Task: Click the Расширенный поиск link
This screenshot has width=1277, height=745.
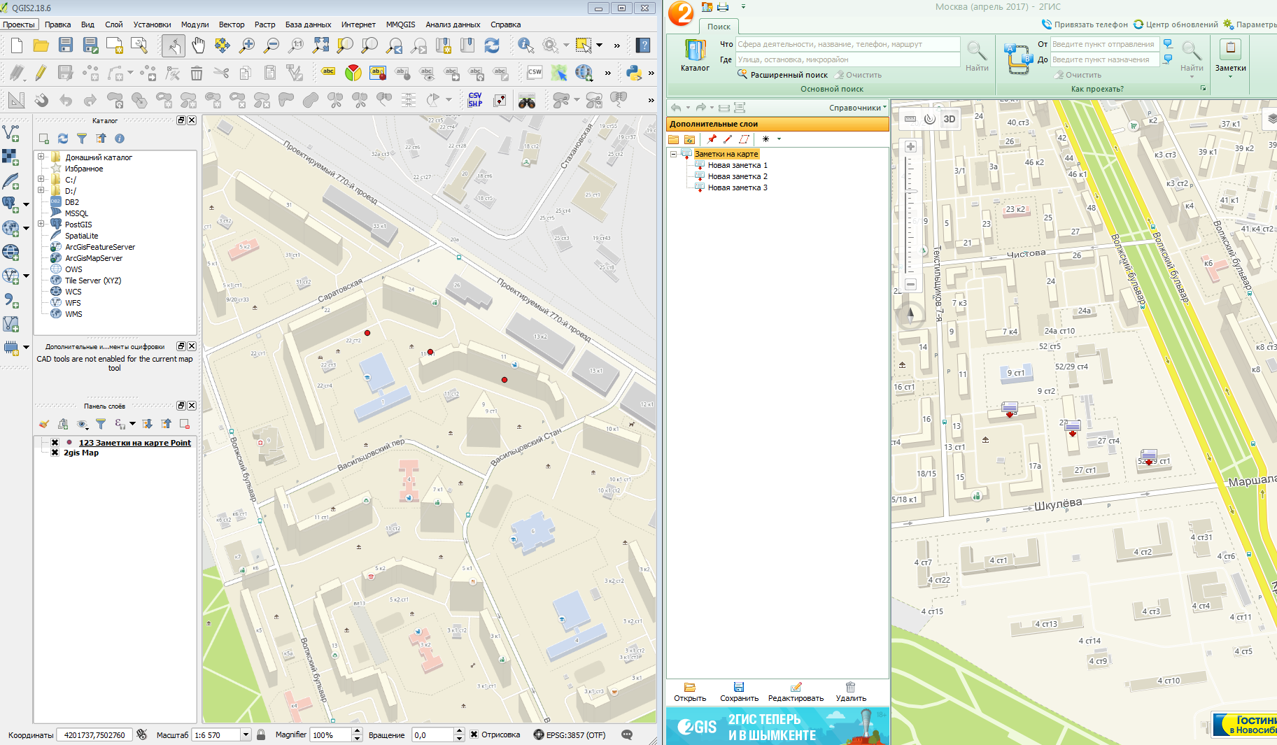Action: click(789, 75)
